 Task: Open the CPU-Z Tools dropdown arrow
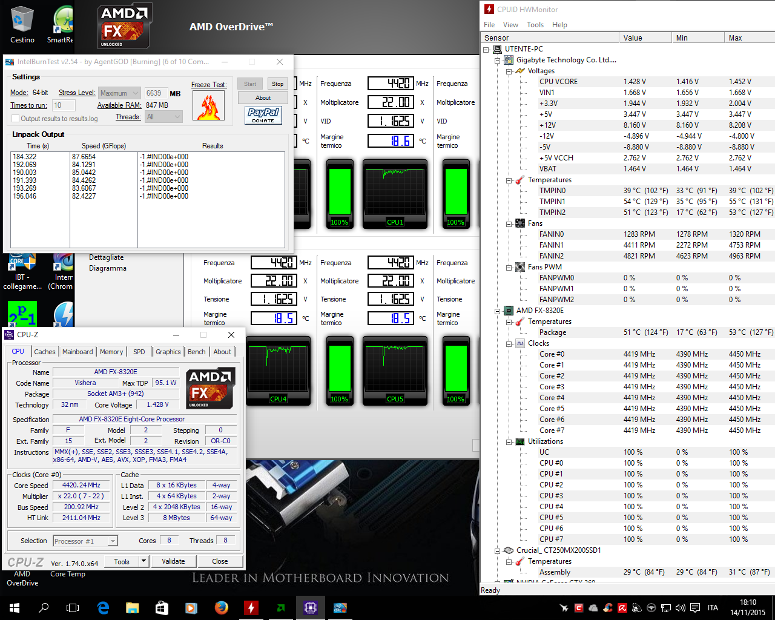[144, 561]
